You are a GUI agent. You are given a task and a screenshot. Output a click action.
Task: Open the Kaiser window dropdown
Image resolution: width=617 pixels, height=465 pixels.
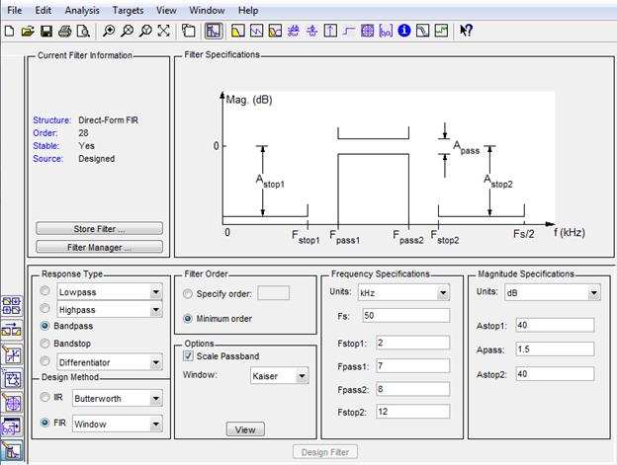point(280,376)
